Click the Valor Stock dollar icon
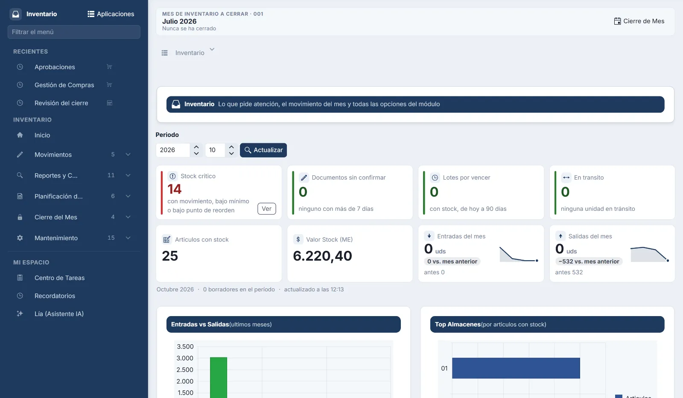Image resolution: width=683 pixels, height=398 pixels. pos(298,239)
